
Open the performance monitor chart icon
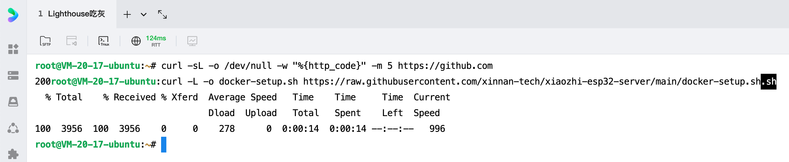[192, 41]
